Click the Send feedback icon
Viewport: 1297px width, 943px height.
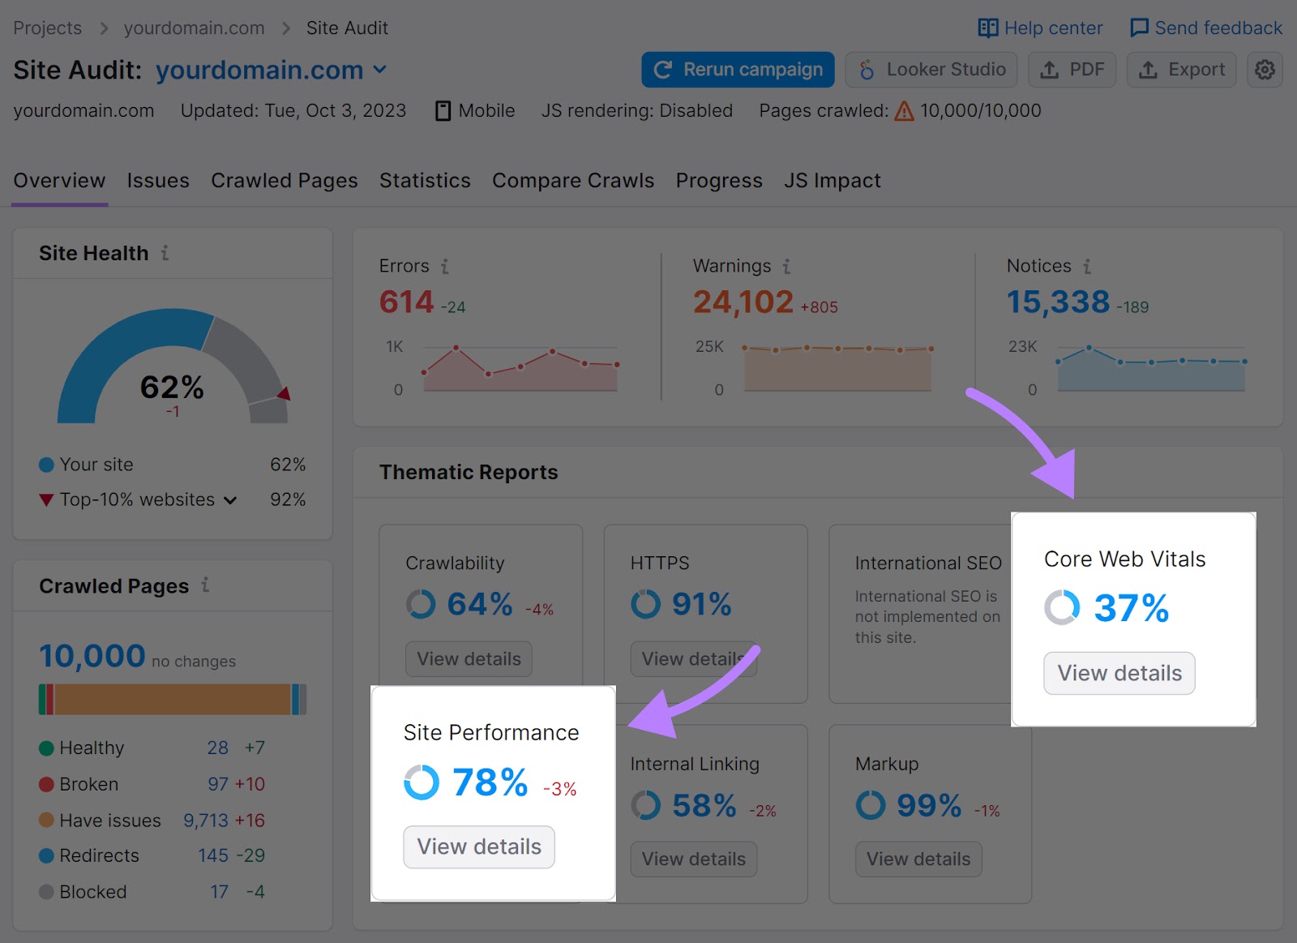click(x=1140, y=27)
